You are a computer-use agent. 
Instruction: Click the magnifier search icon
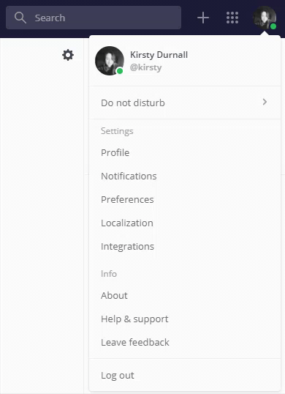coord(20,18)
